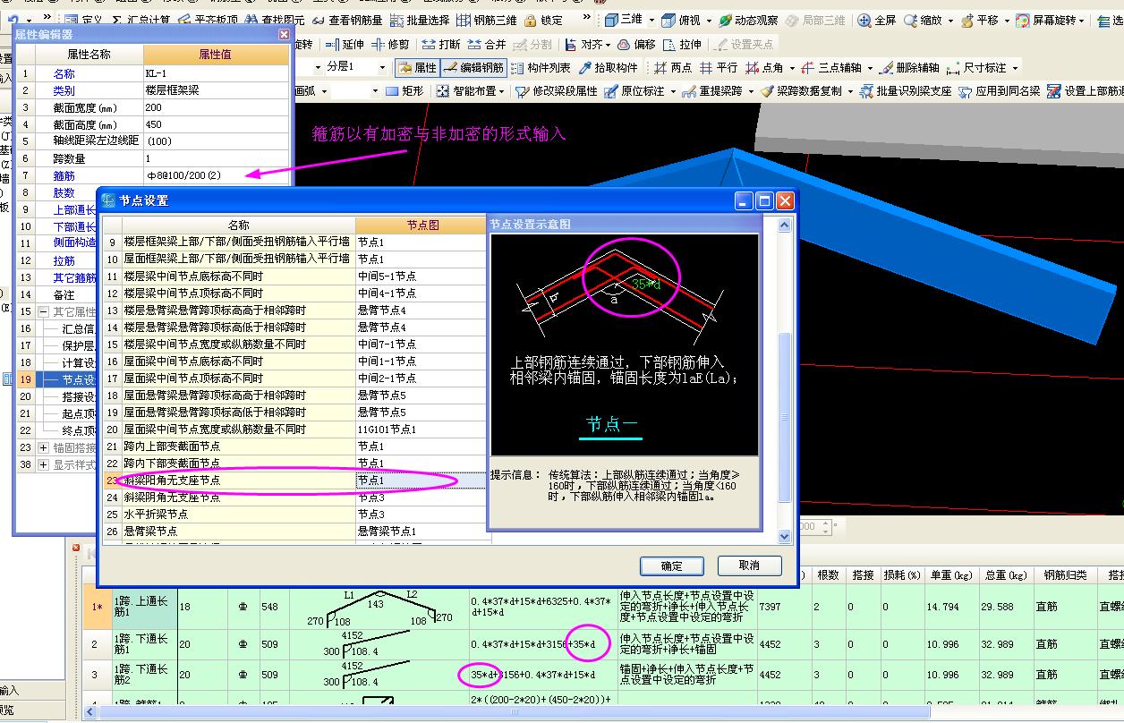Click the 确定 button in 节点设置

tap(672, 566)
